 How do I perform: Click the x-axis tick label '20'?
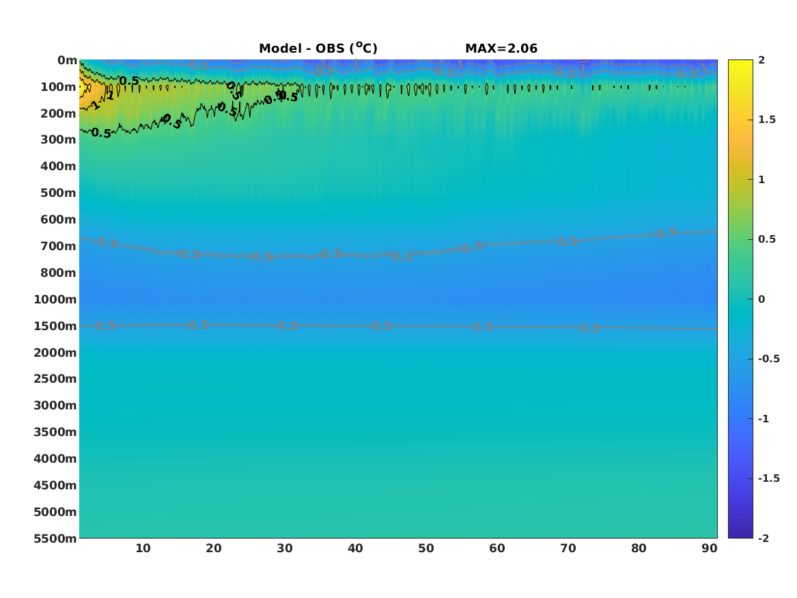[214, 548]
